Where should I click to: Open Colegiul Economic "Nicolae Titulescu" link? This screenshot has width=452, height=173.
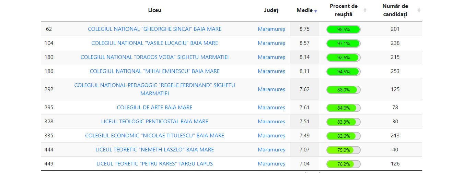pos(154,136)
